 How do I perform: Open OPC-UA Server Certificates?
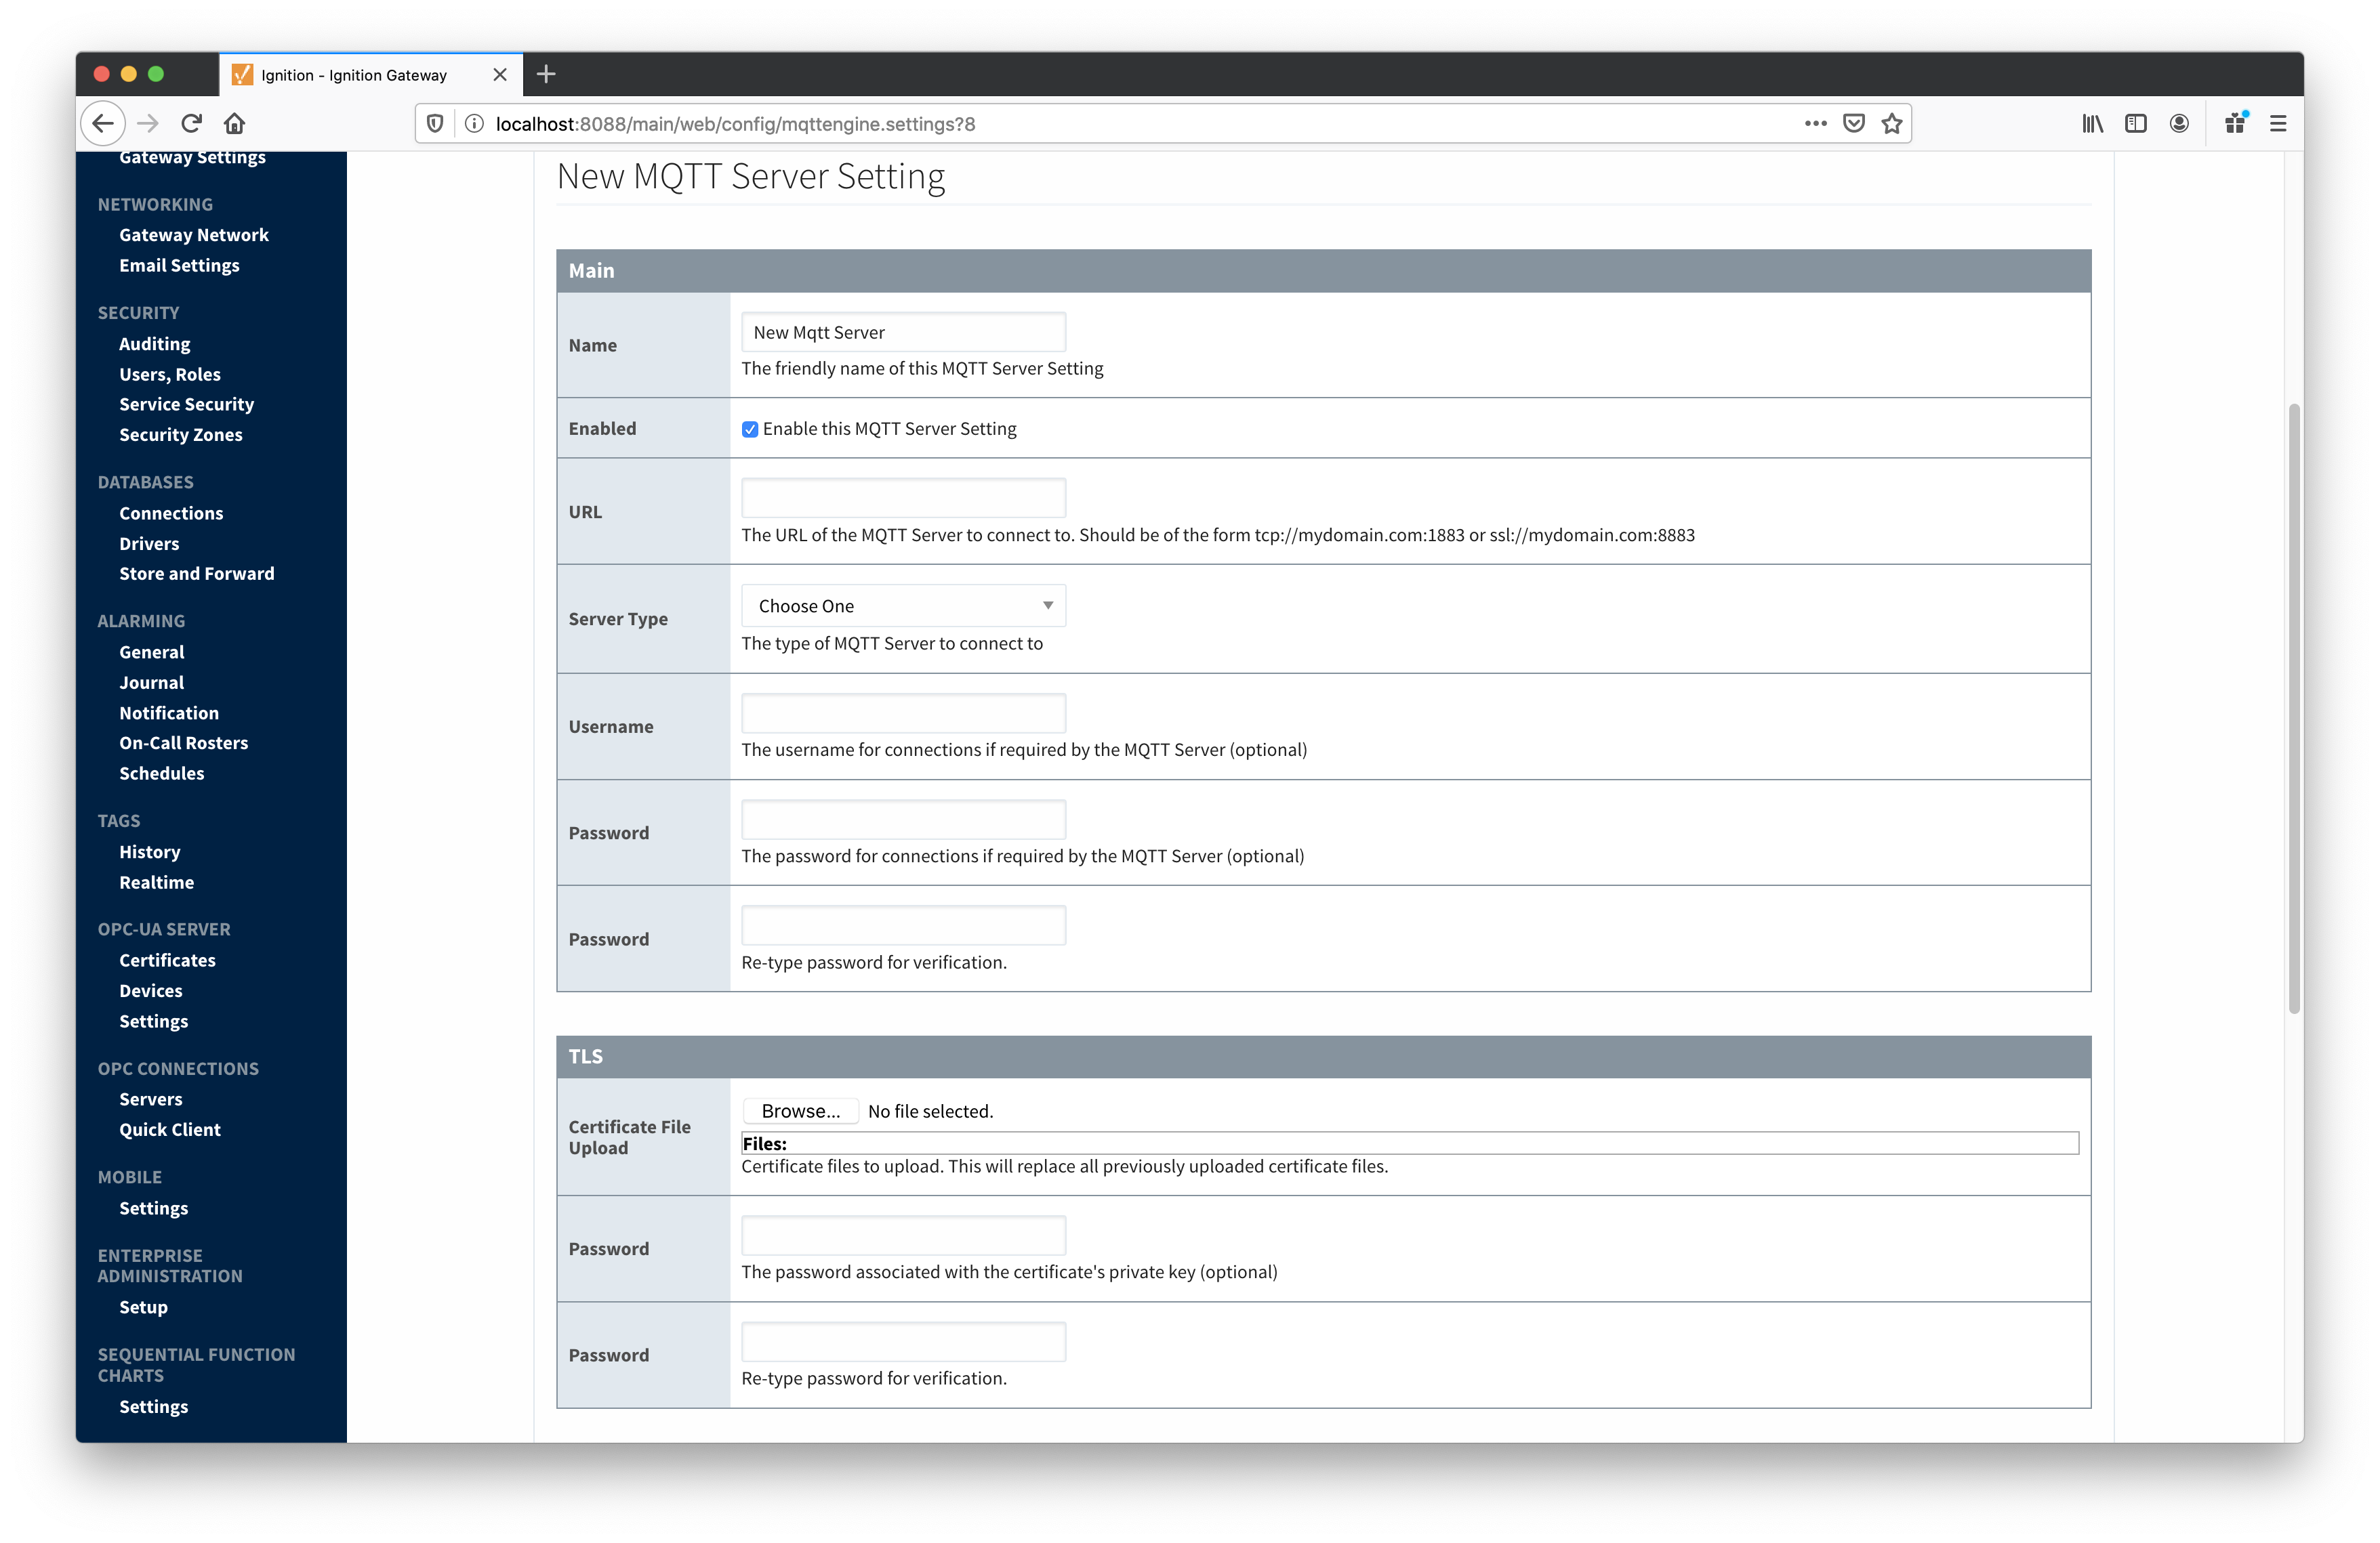pos(168,960)
